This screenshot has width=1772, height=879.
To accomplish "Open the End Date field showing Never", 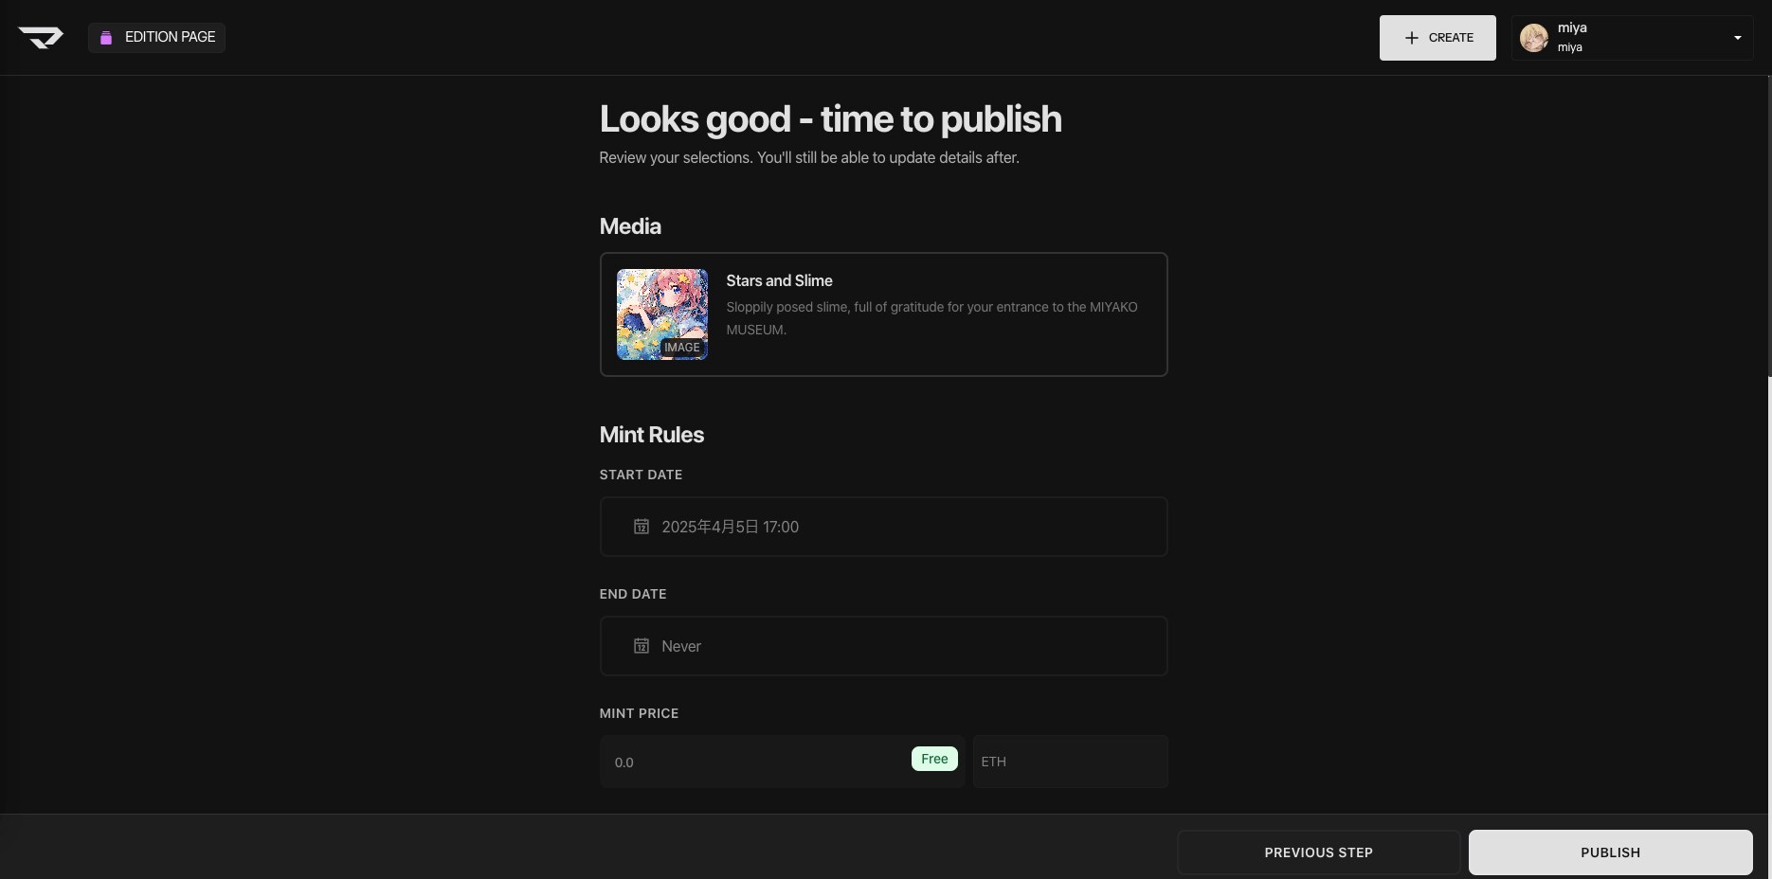I will tap(883, 646).
